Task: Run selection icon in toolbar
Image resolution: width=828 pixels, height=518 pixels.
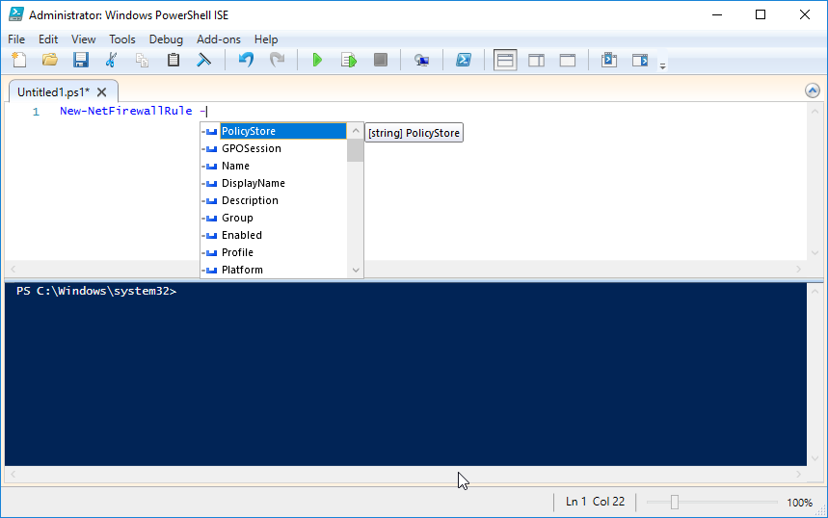Action: tap(349, 60)
